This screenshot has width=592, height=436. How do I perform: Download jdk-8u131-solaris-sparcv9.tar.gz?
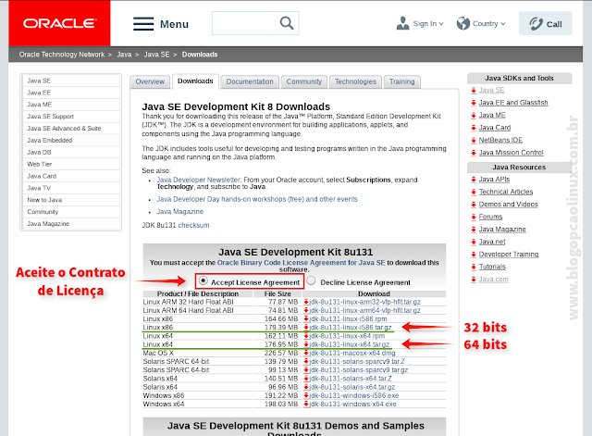(x=358, y=370)
